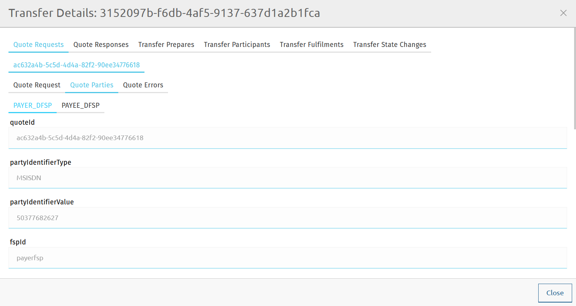This screenshot has height=306, width=576.
Task: Go to the Transfer Participants tab
Action: click(x=237, y=45)
